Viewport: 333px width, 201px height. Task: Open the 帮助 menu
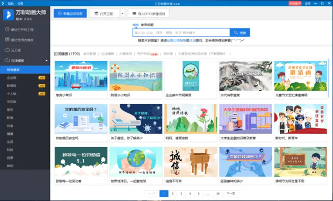click(11, 4)
